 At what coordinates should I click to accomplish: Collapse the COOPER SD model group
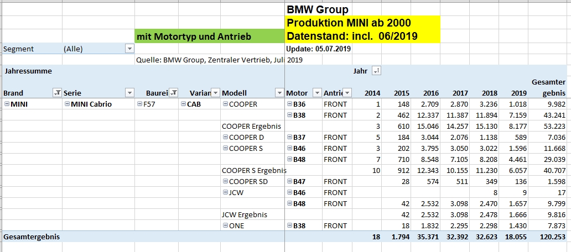[x=225, y=181]
